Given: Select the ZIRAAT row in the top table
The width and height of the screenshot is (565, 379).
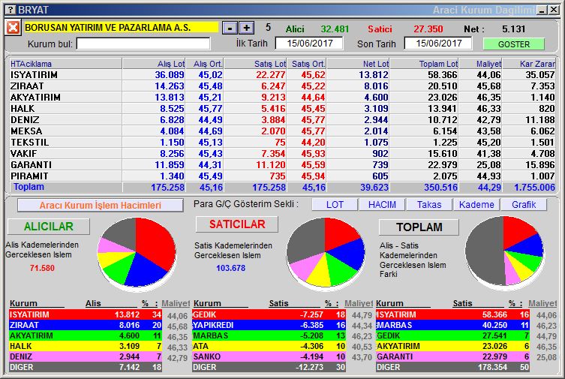Looking at the screenshot, I should [x=282, y=86].
